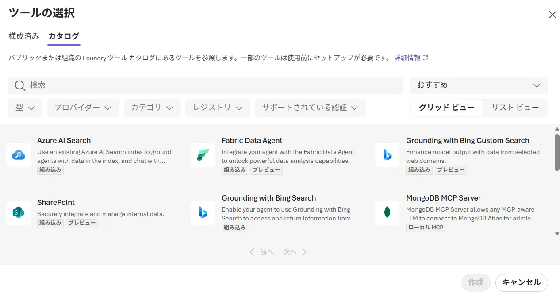
Task: Click the MongoDB leaf icon
Action: pos(387,212)
